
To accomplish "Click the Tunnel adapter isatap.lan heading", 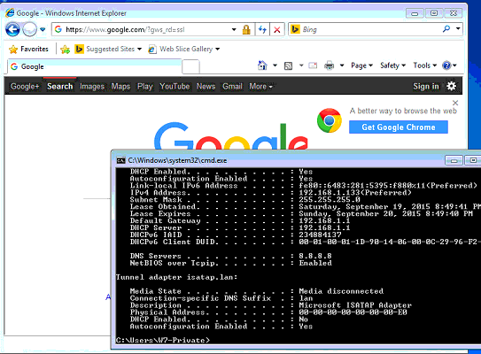I will tap(176, 277).
